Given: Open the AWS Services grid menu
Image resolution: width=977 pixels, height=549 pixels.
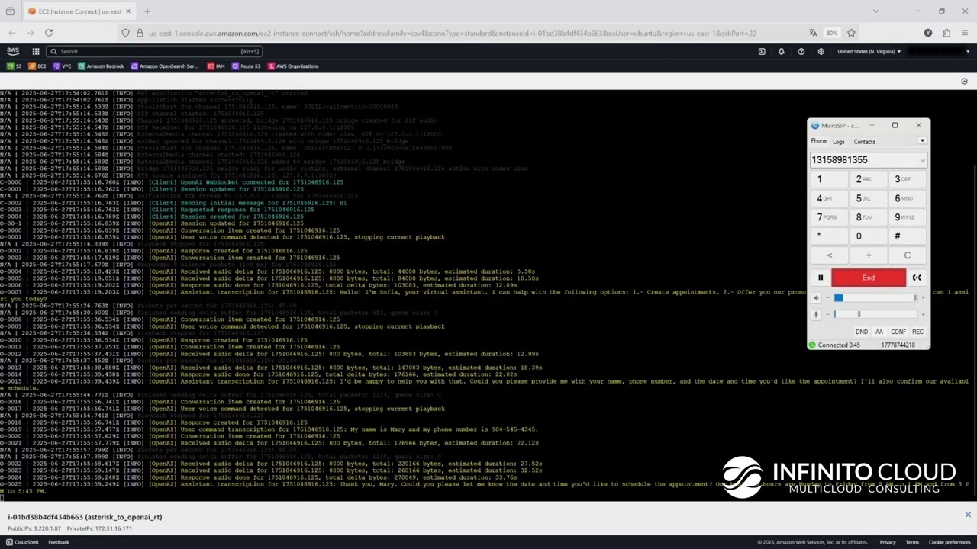Looking at the screenshot, I should (x=35, y=51).
